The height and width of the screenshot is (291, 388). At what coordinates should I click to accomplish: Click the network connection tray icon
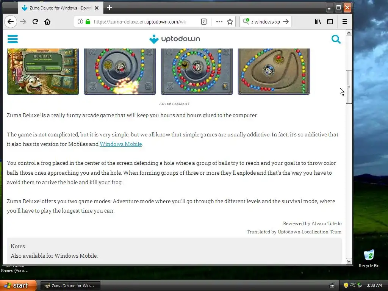353,285
